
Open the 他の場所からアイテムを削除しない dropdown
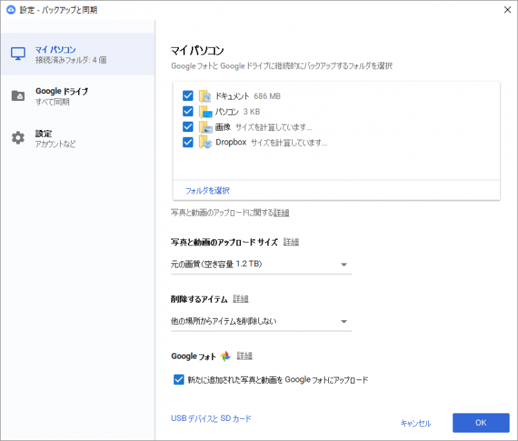(261, 321)
